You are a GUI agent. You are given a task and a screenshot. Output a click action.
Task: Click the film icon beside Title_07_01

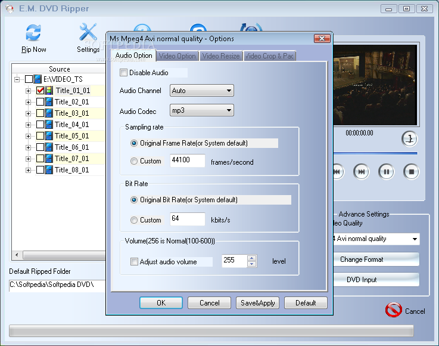(49, 159)
